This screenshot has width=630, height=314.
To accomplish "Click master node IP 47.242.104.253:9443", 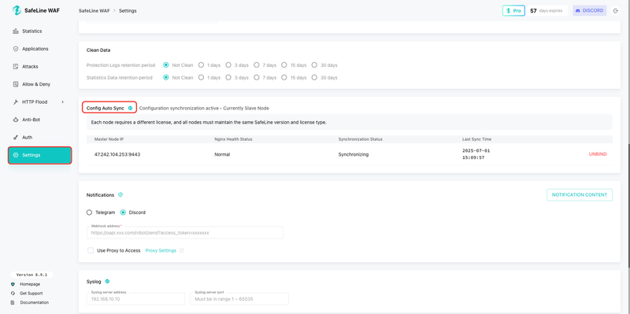I will [x=117, y=154].
